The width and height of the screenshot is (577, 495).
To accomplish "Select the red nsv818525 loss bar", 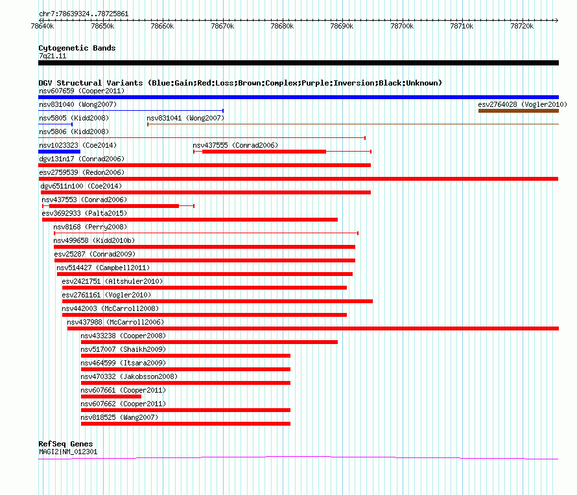I will pyautogui.click(x=186, y=424).
